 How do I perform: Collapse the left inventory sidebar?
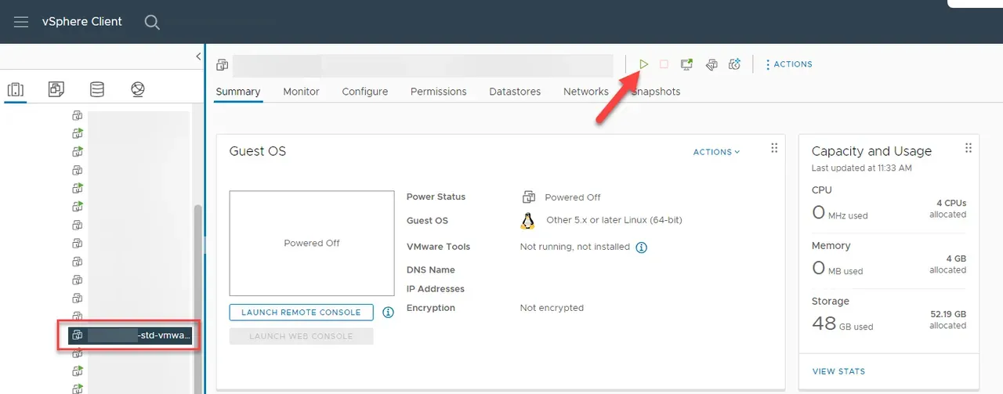click(x=198, y=56)
